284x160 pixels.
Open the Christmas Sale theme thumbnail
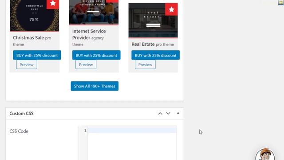tap(35, 16)
